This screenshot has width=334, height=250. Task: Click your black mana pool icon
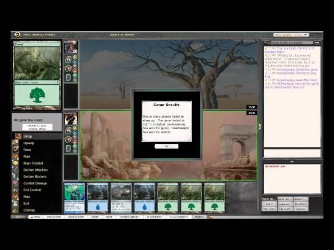[75, 137]
